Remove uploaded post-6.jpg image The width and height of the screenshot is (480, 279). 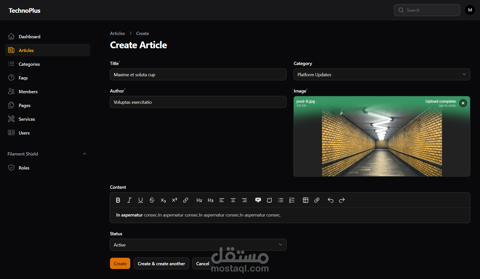coord(463,103)
